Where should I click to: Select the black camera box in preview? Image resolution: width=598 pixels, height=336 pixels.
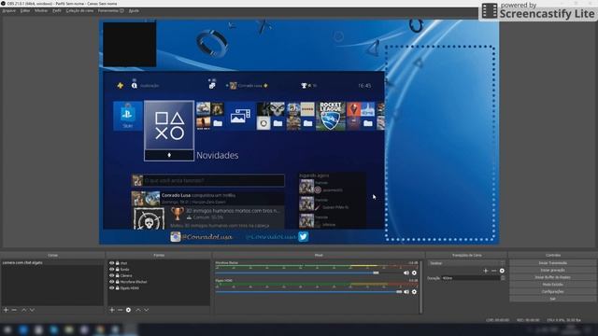tap(129, 44)
